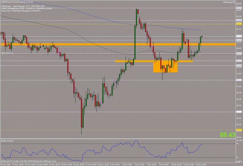This screenshot has width=243, height=166.
Task: Click the RSI(6) indicator label
Action: click(7, 141)
